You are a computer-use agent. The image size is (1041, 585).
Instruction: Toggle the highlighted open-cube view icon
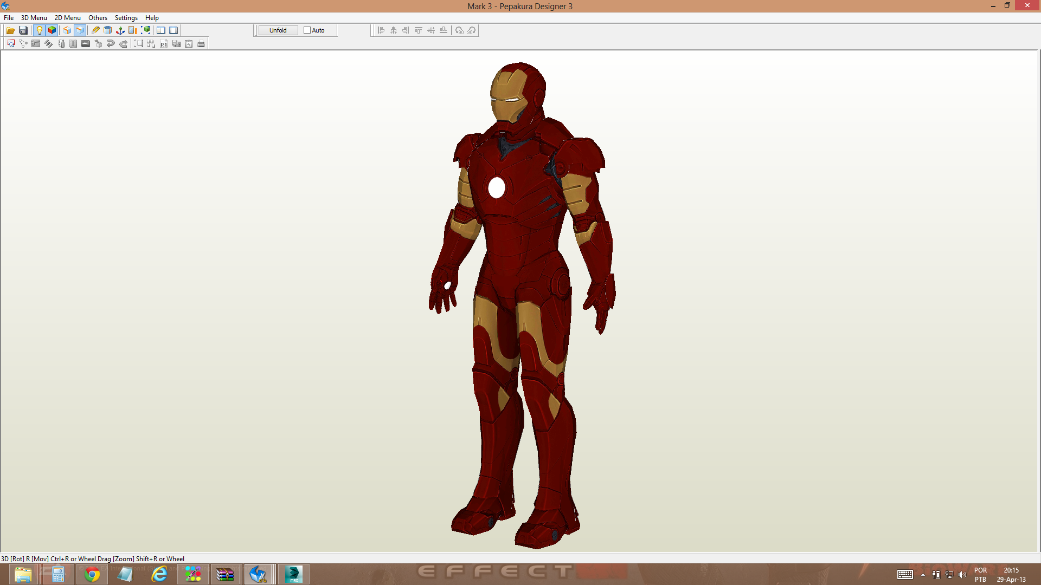80,30
